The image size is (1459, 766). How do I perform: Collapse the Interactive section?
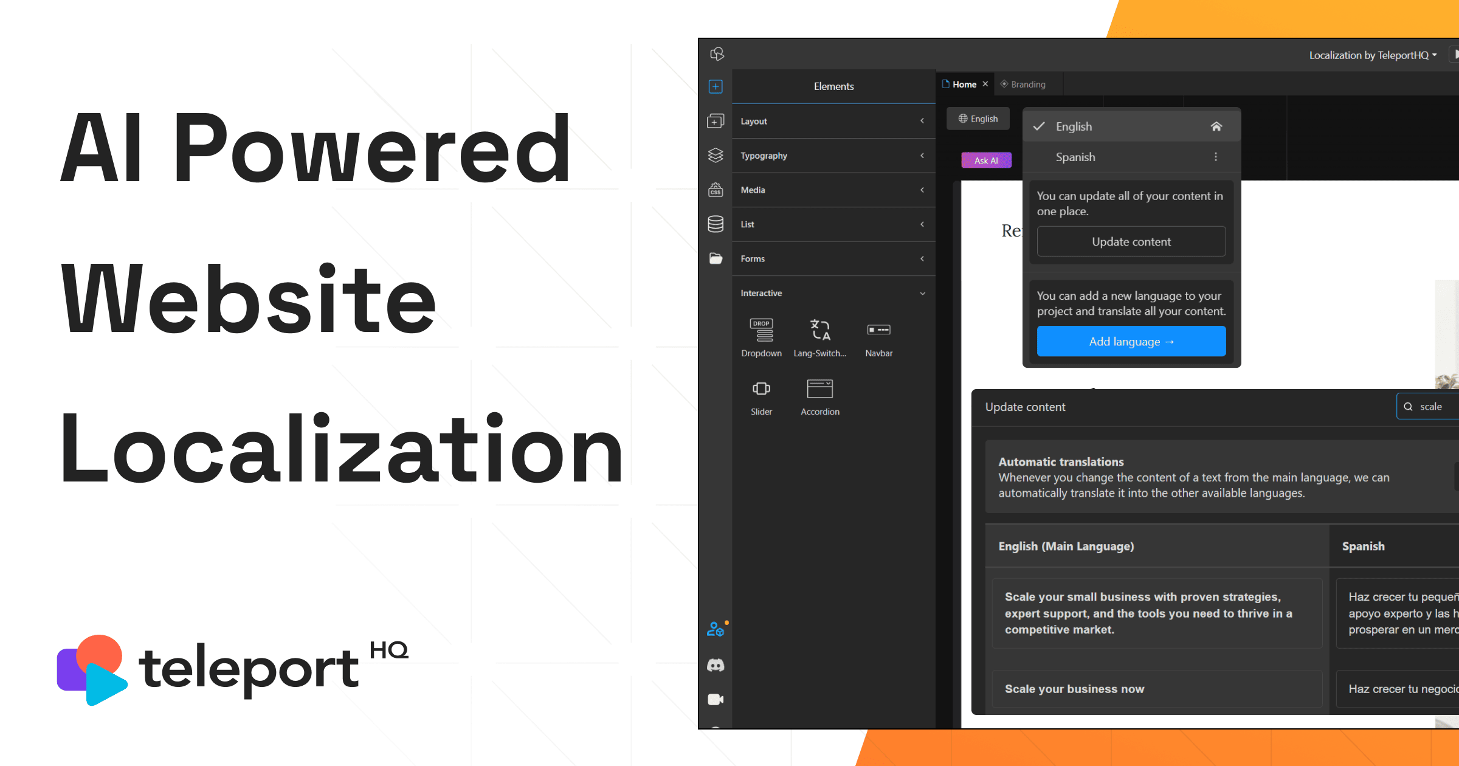tap(833, 293)
